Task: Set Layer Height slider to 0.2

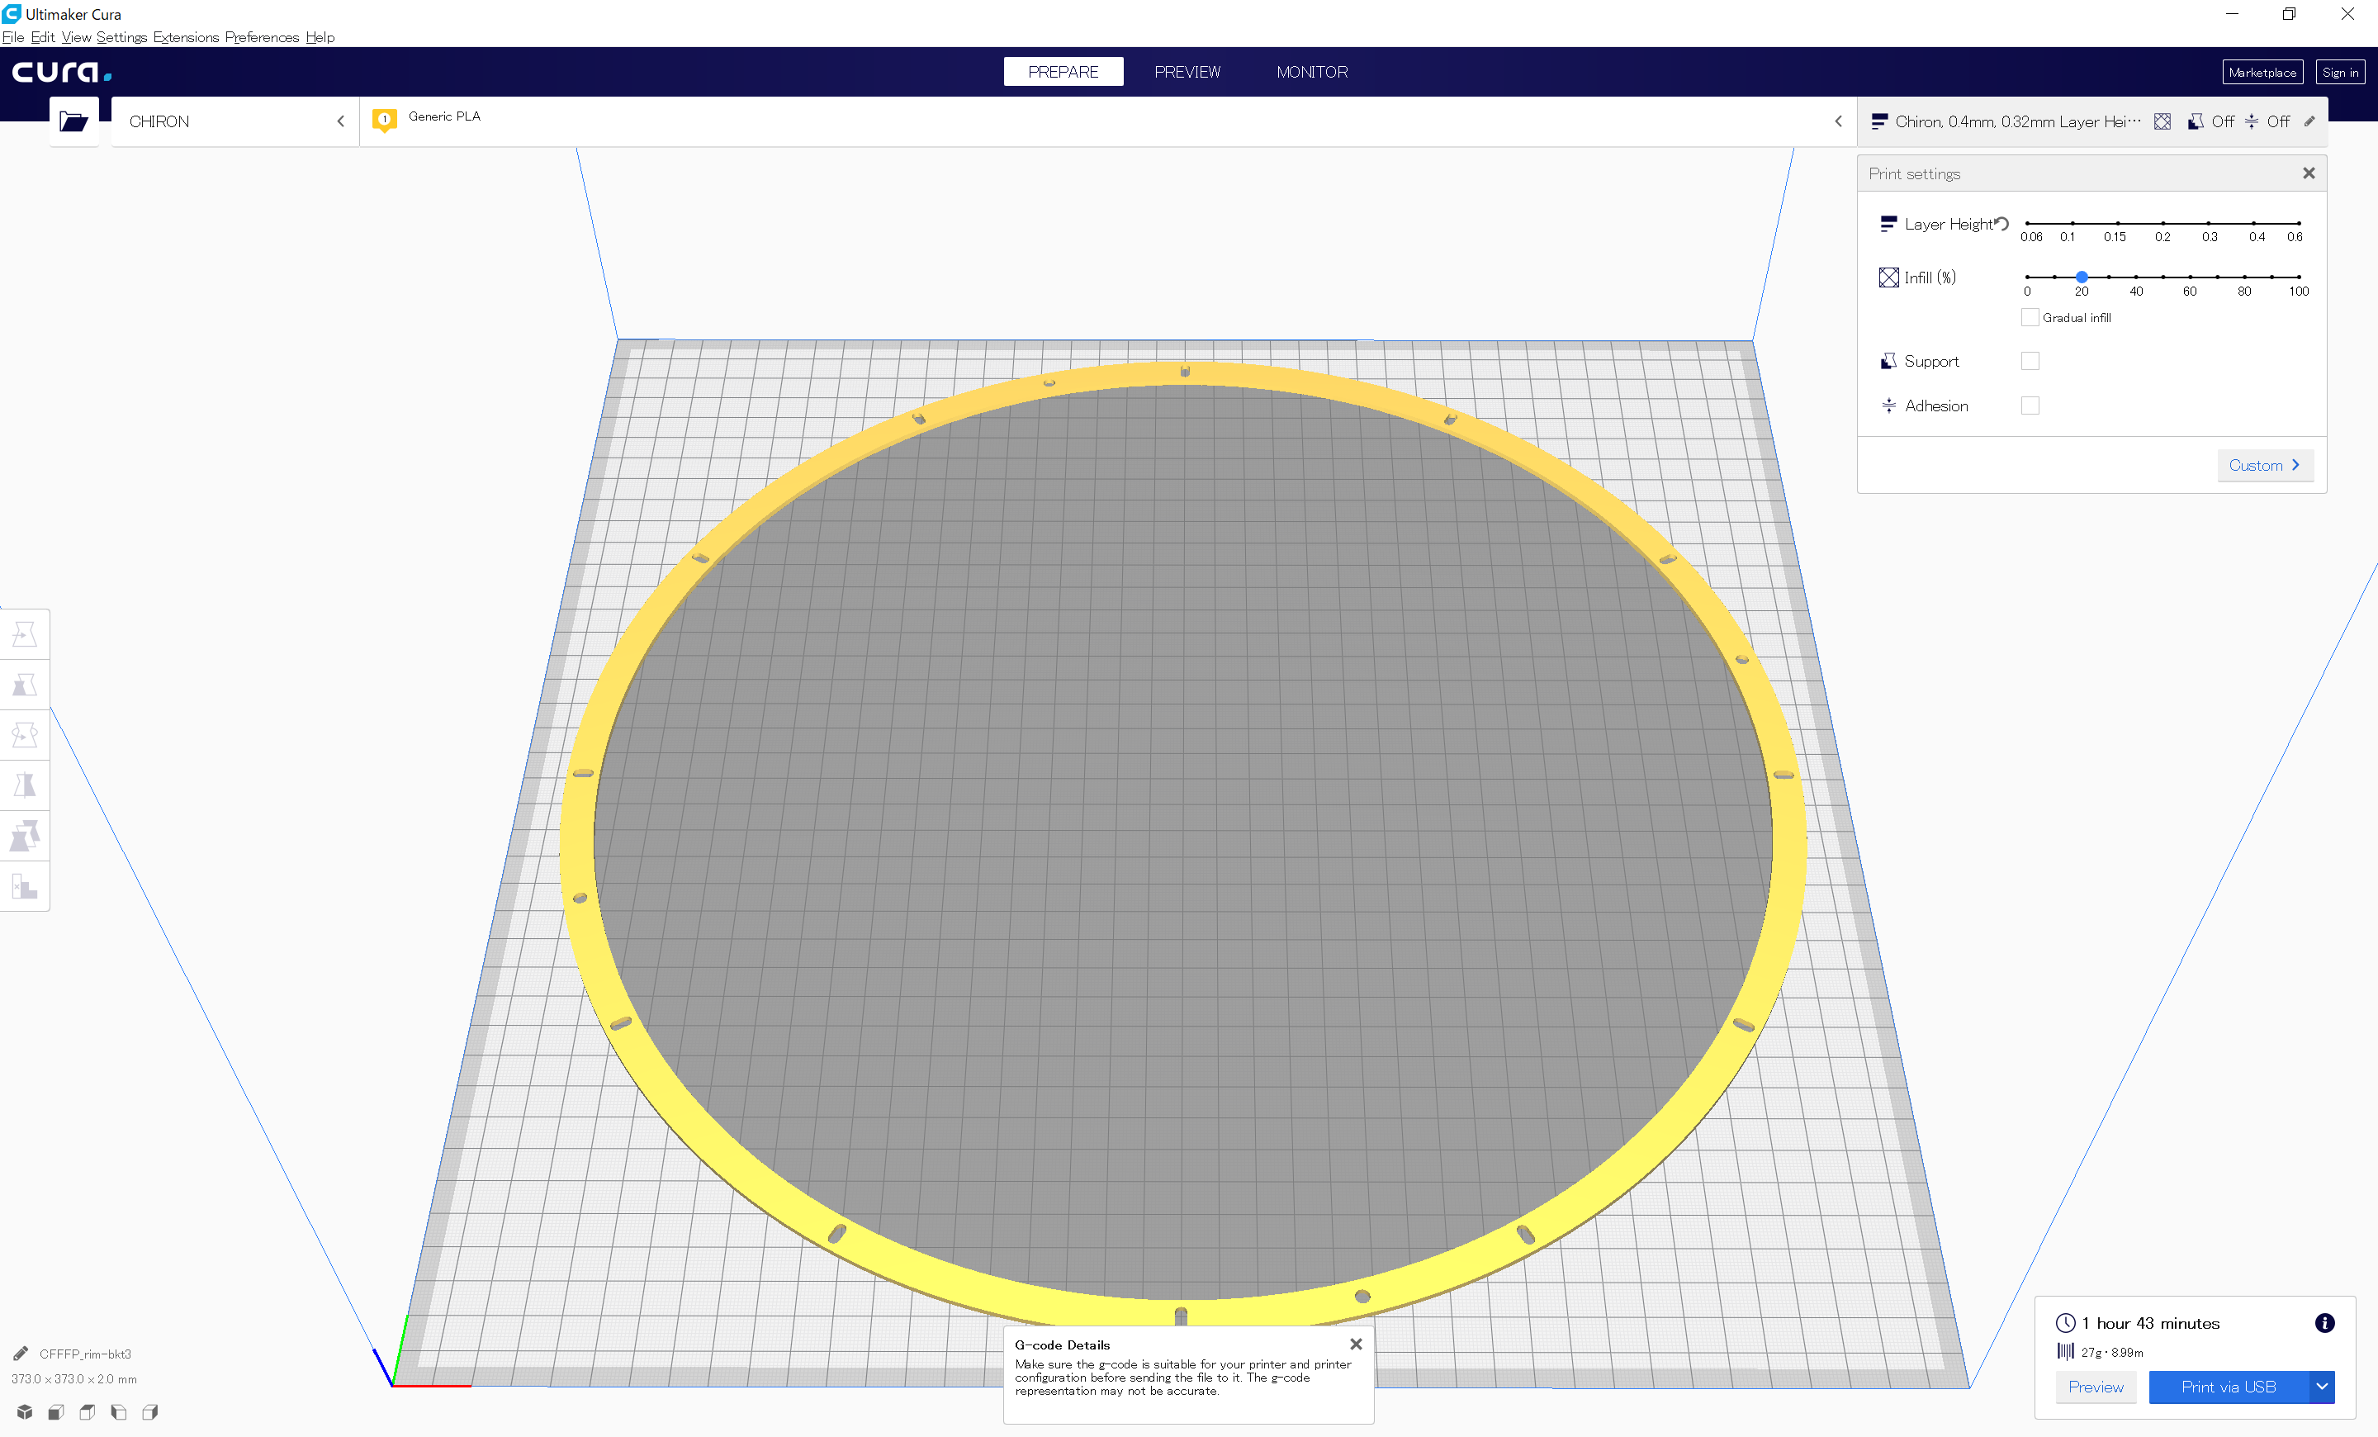Action: tap(2162, 223)
